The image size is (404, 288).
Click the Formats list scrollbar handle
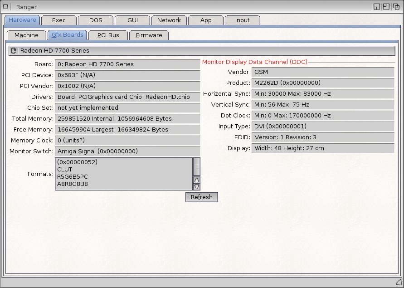tap(197, 167)
